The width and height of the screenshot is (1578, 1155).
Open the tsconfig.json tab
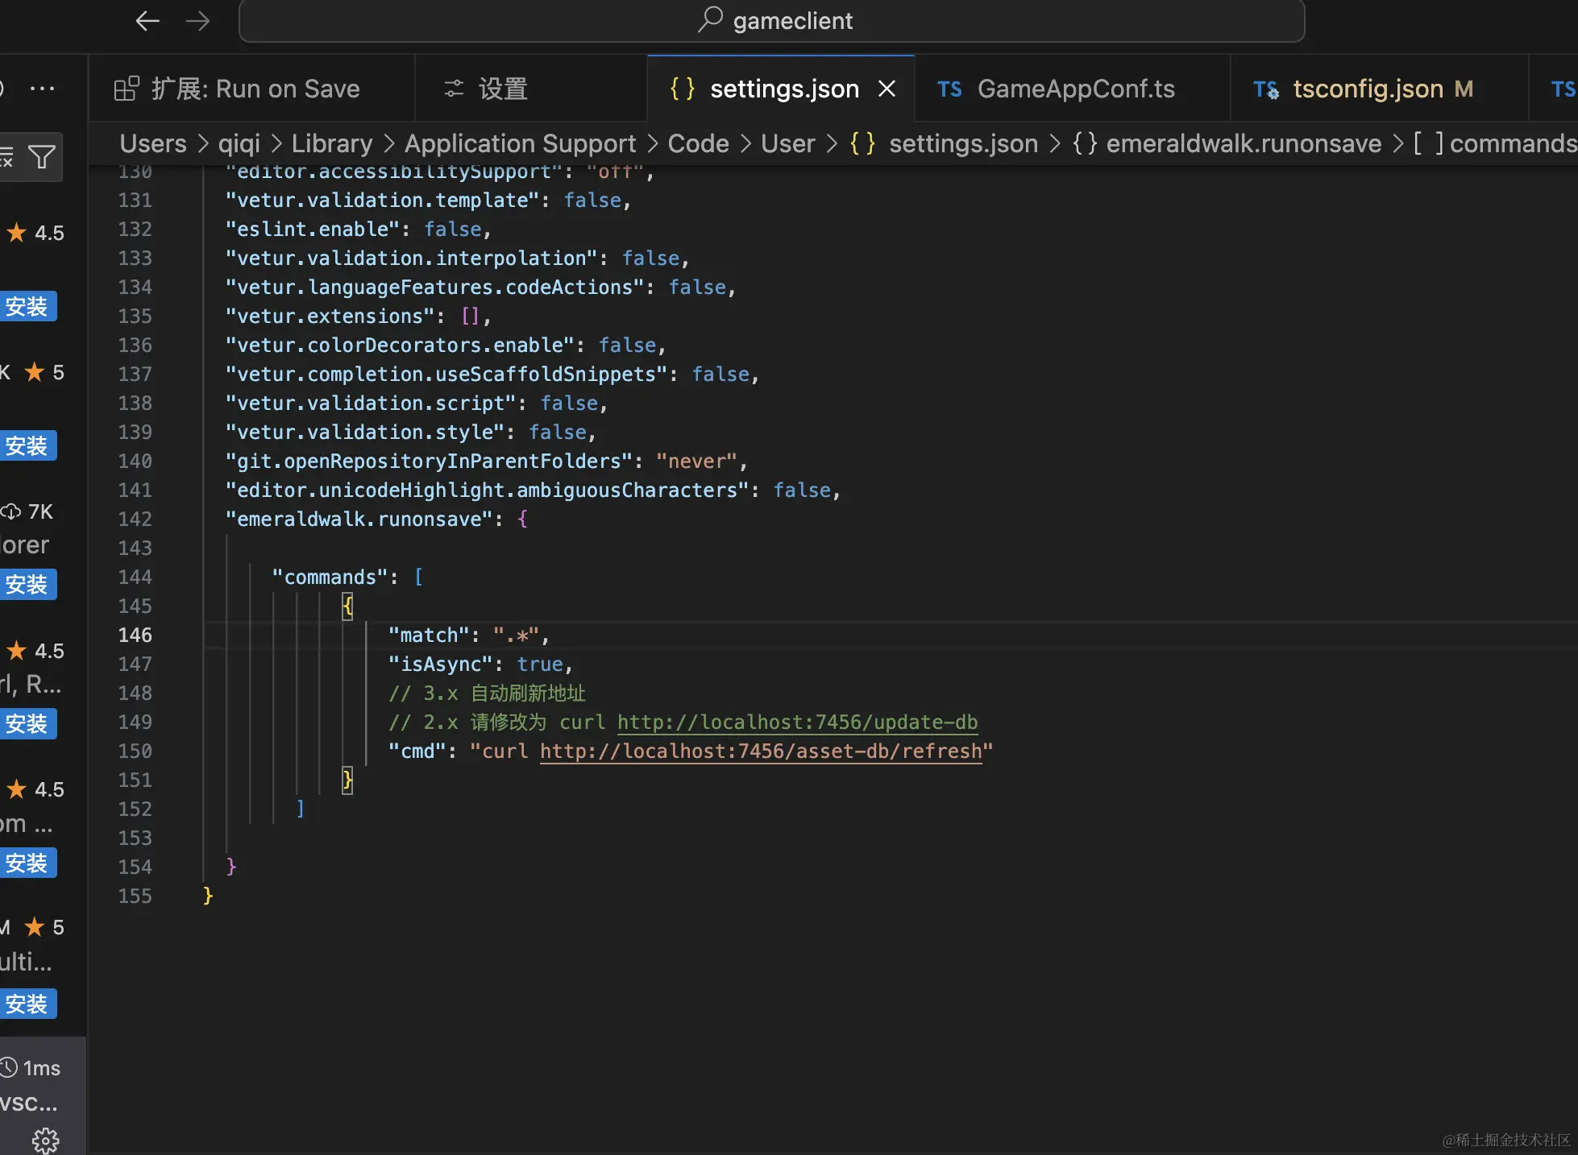[1367, 89]
